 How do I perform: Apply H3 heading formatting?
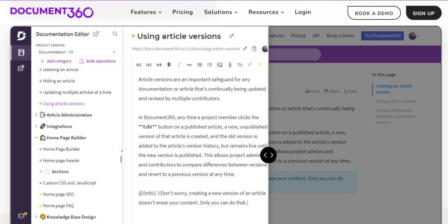[149, 65]
